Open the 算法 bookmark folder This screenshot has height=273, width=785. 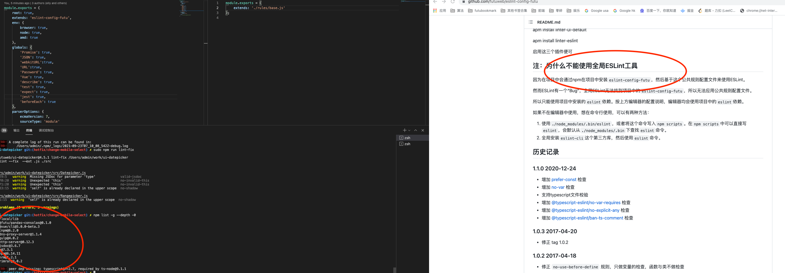click(x=457, y=11)
